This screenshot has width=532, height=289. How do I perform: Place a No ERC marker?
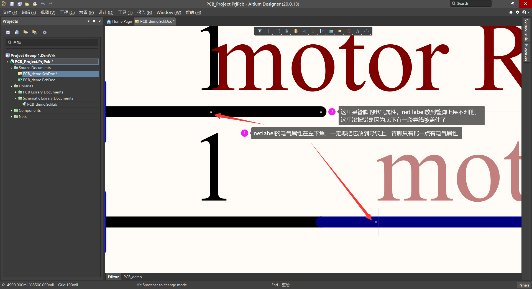coord(349,31)
